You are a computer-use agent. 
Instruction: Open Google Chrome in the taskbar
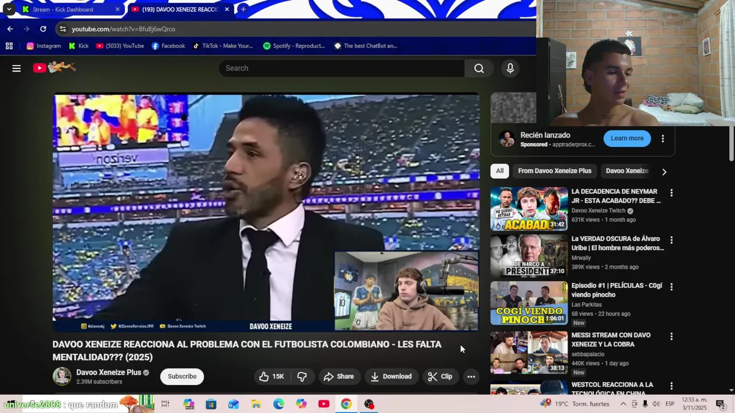click(346, 404)
